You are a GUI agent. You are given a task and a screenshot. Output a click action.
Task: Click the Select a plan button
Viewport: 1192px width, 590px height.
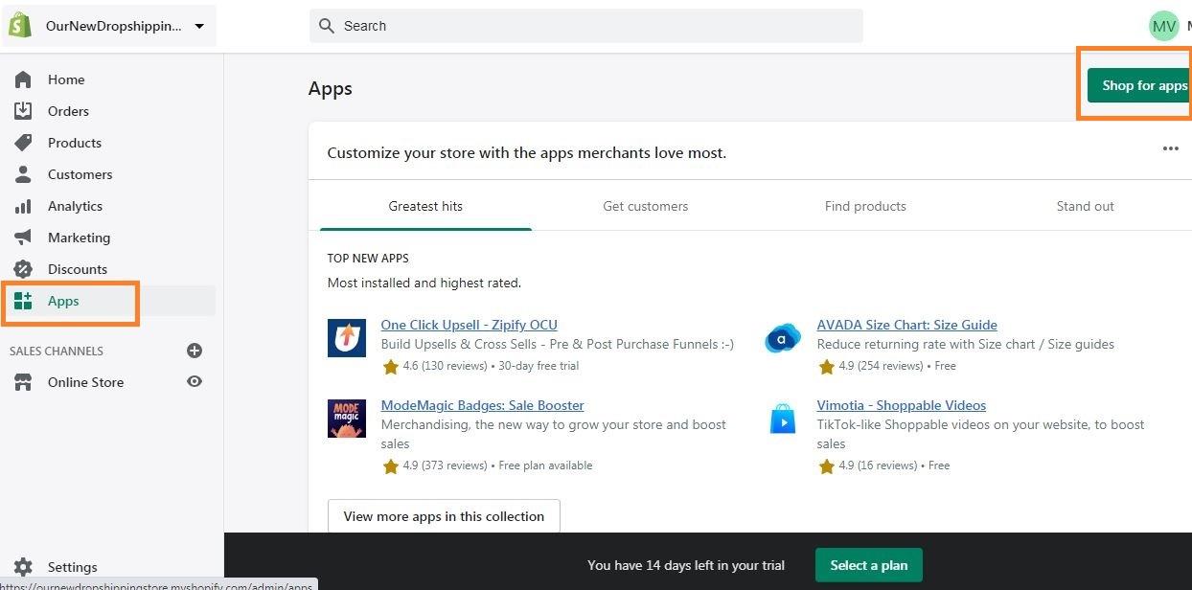click(x=868, y=565)
